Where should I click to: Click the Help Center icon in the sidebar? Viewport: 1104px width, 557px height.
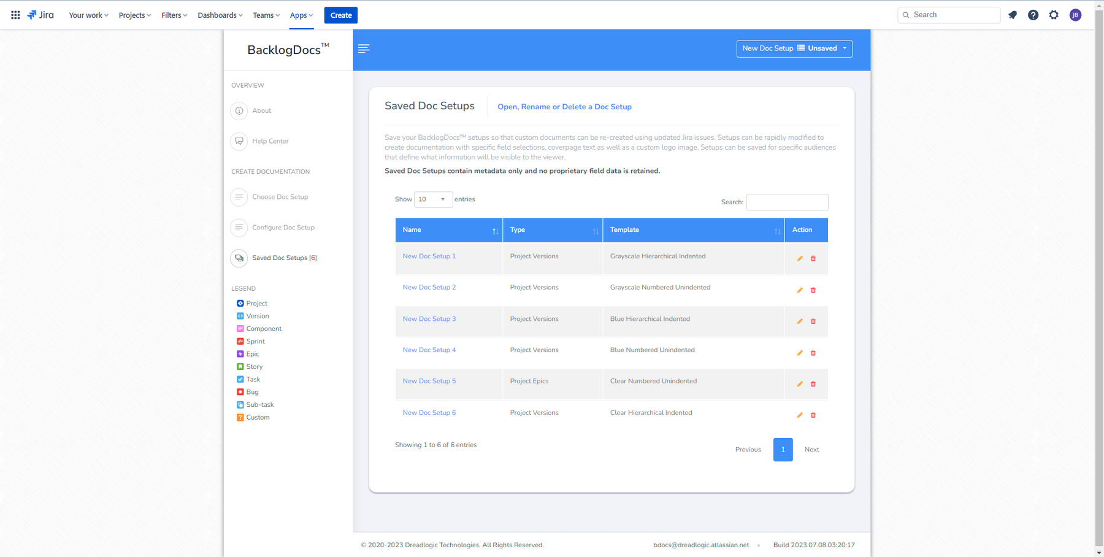pyautogui.click(x=239, y=141)
